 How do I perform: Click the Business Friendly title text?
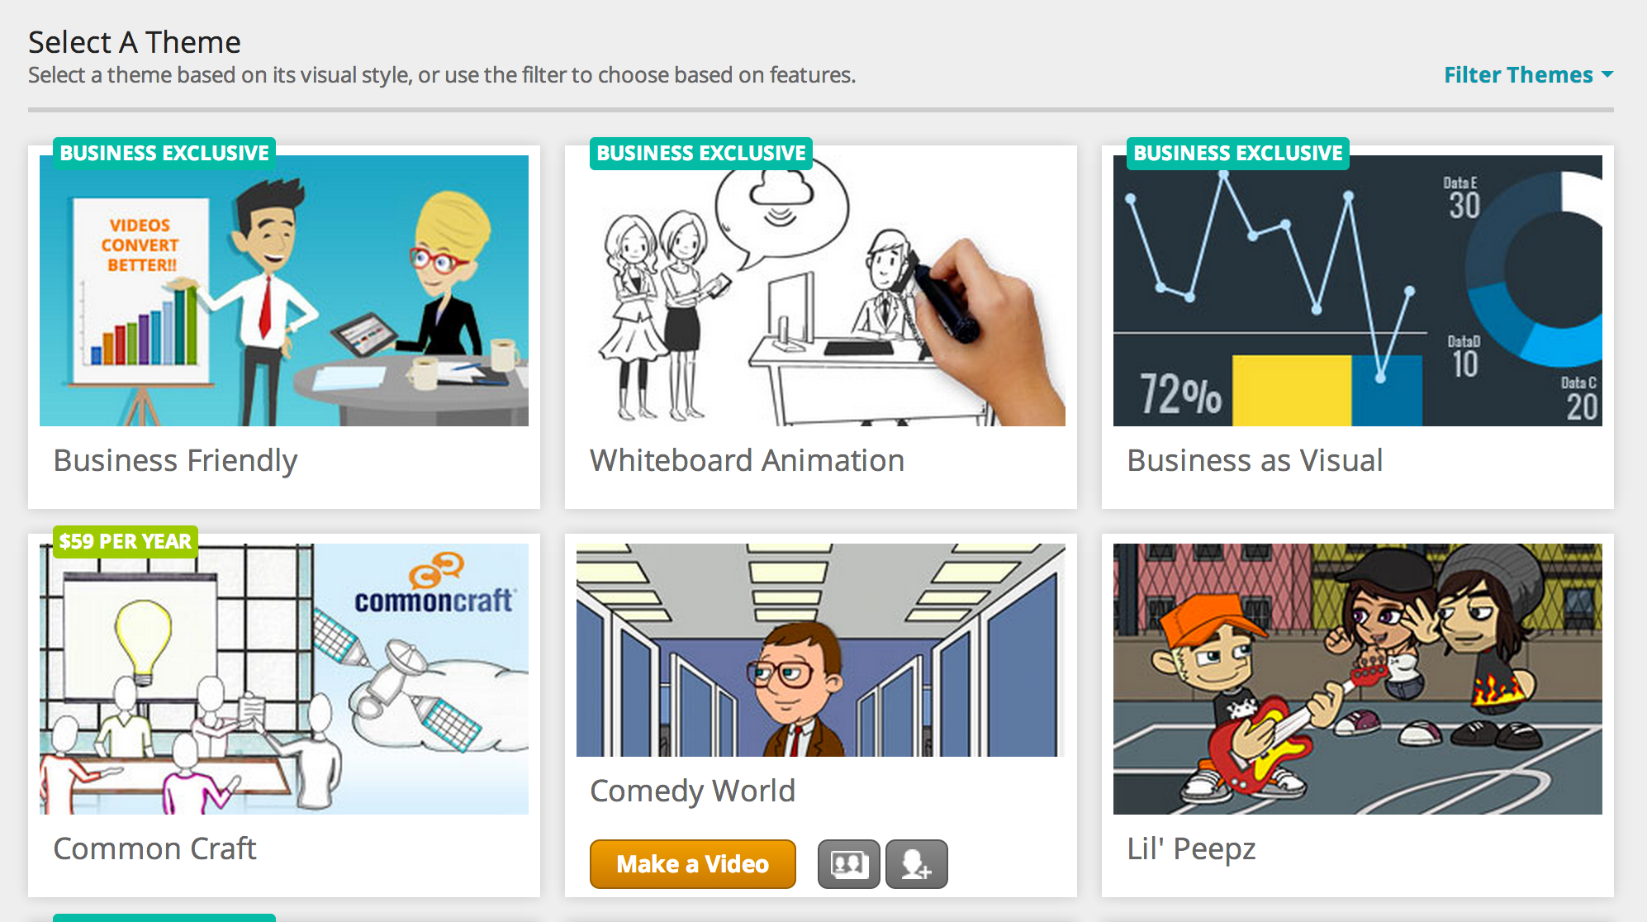pyautogui.click(x=175, y=460)
